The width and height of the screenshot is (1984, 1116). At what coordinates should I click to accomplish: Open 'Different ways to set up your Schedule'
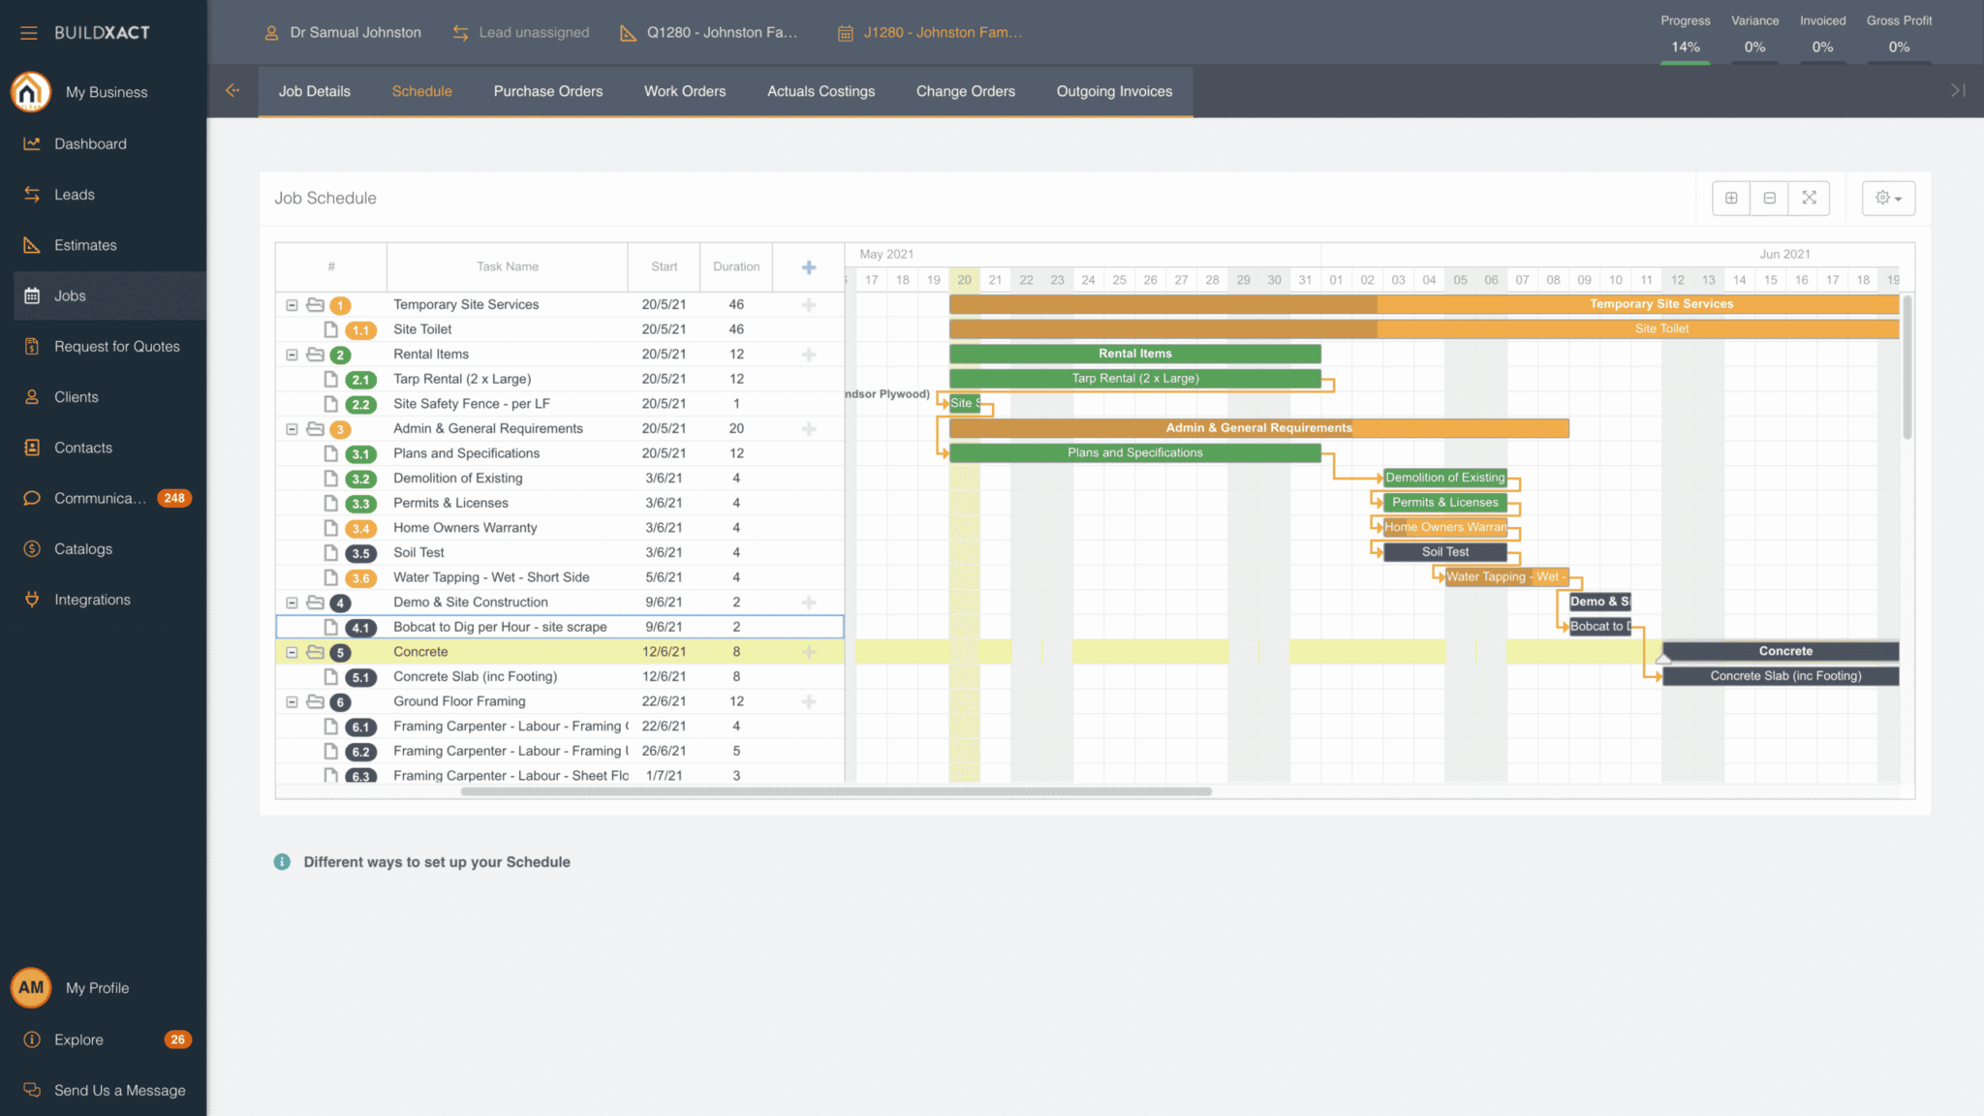point(436,861)
